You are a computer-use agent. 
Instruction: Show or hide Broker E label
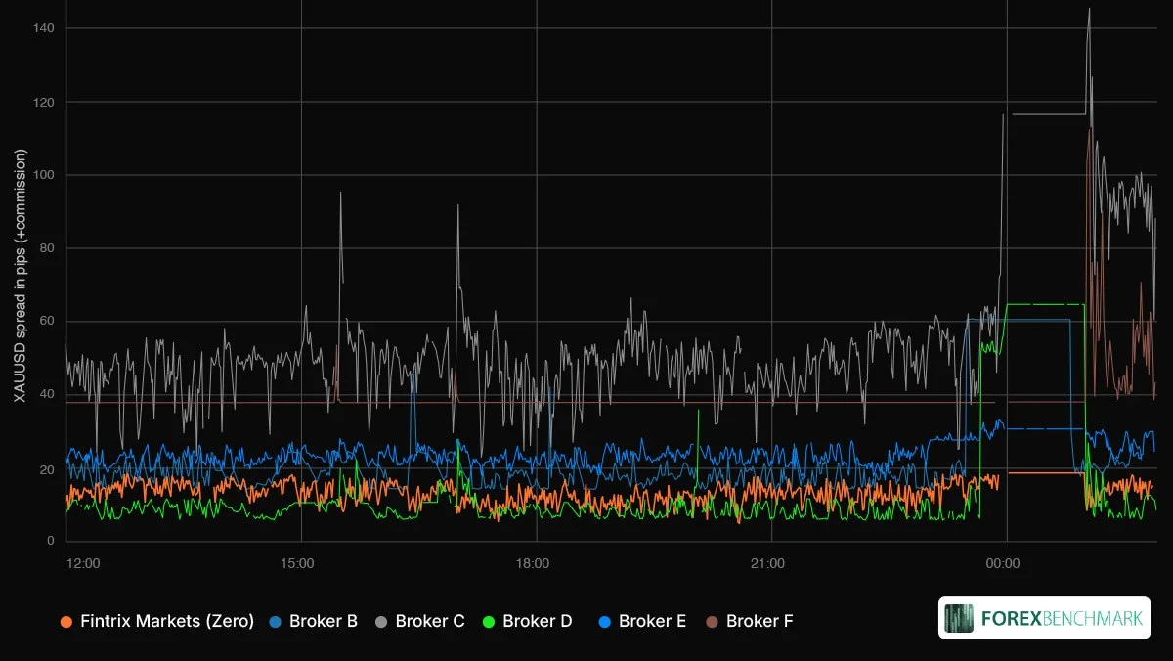[652, 621]
